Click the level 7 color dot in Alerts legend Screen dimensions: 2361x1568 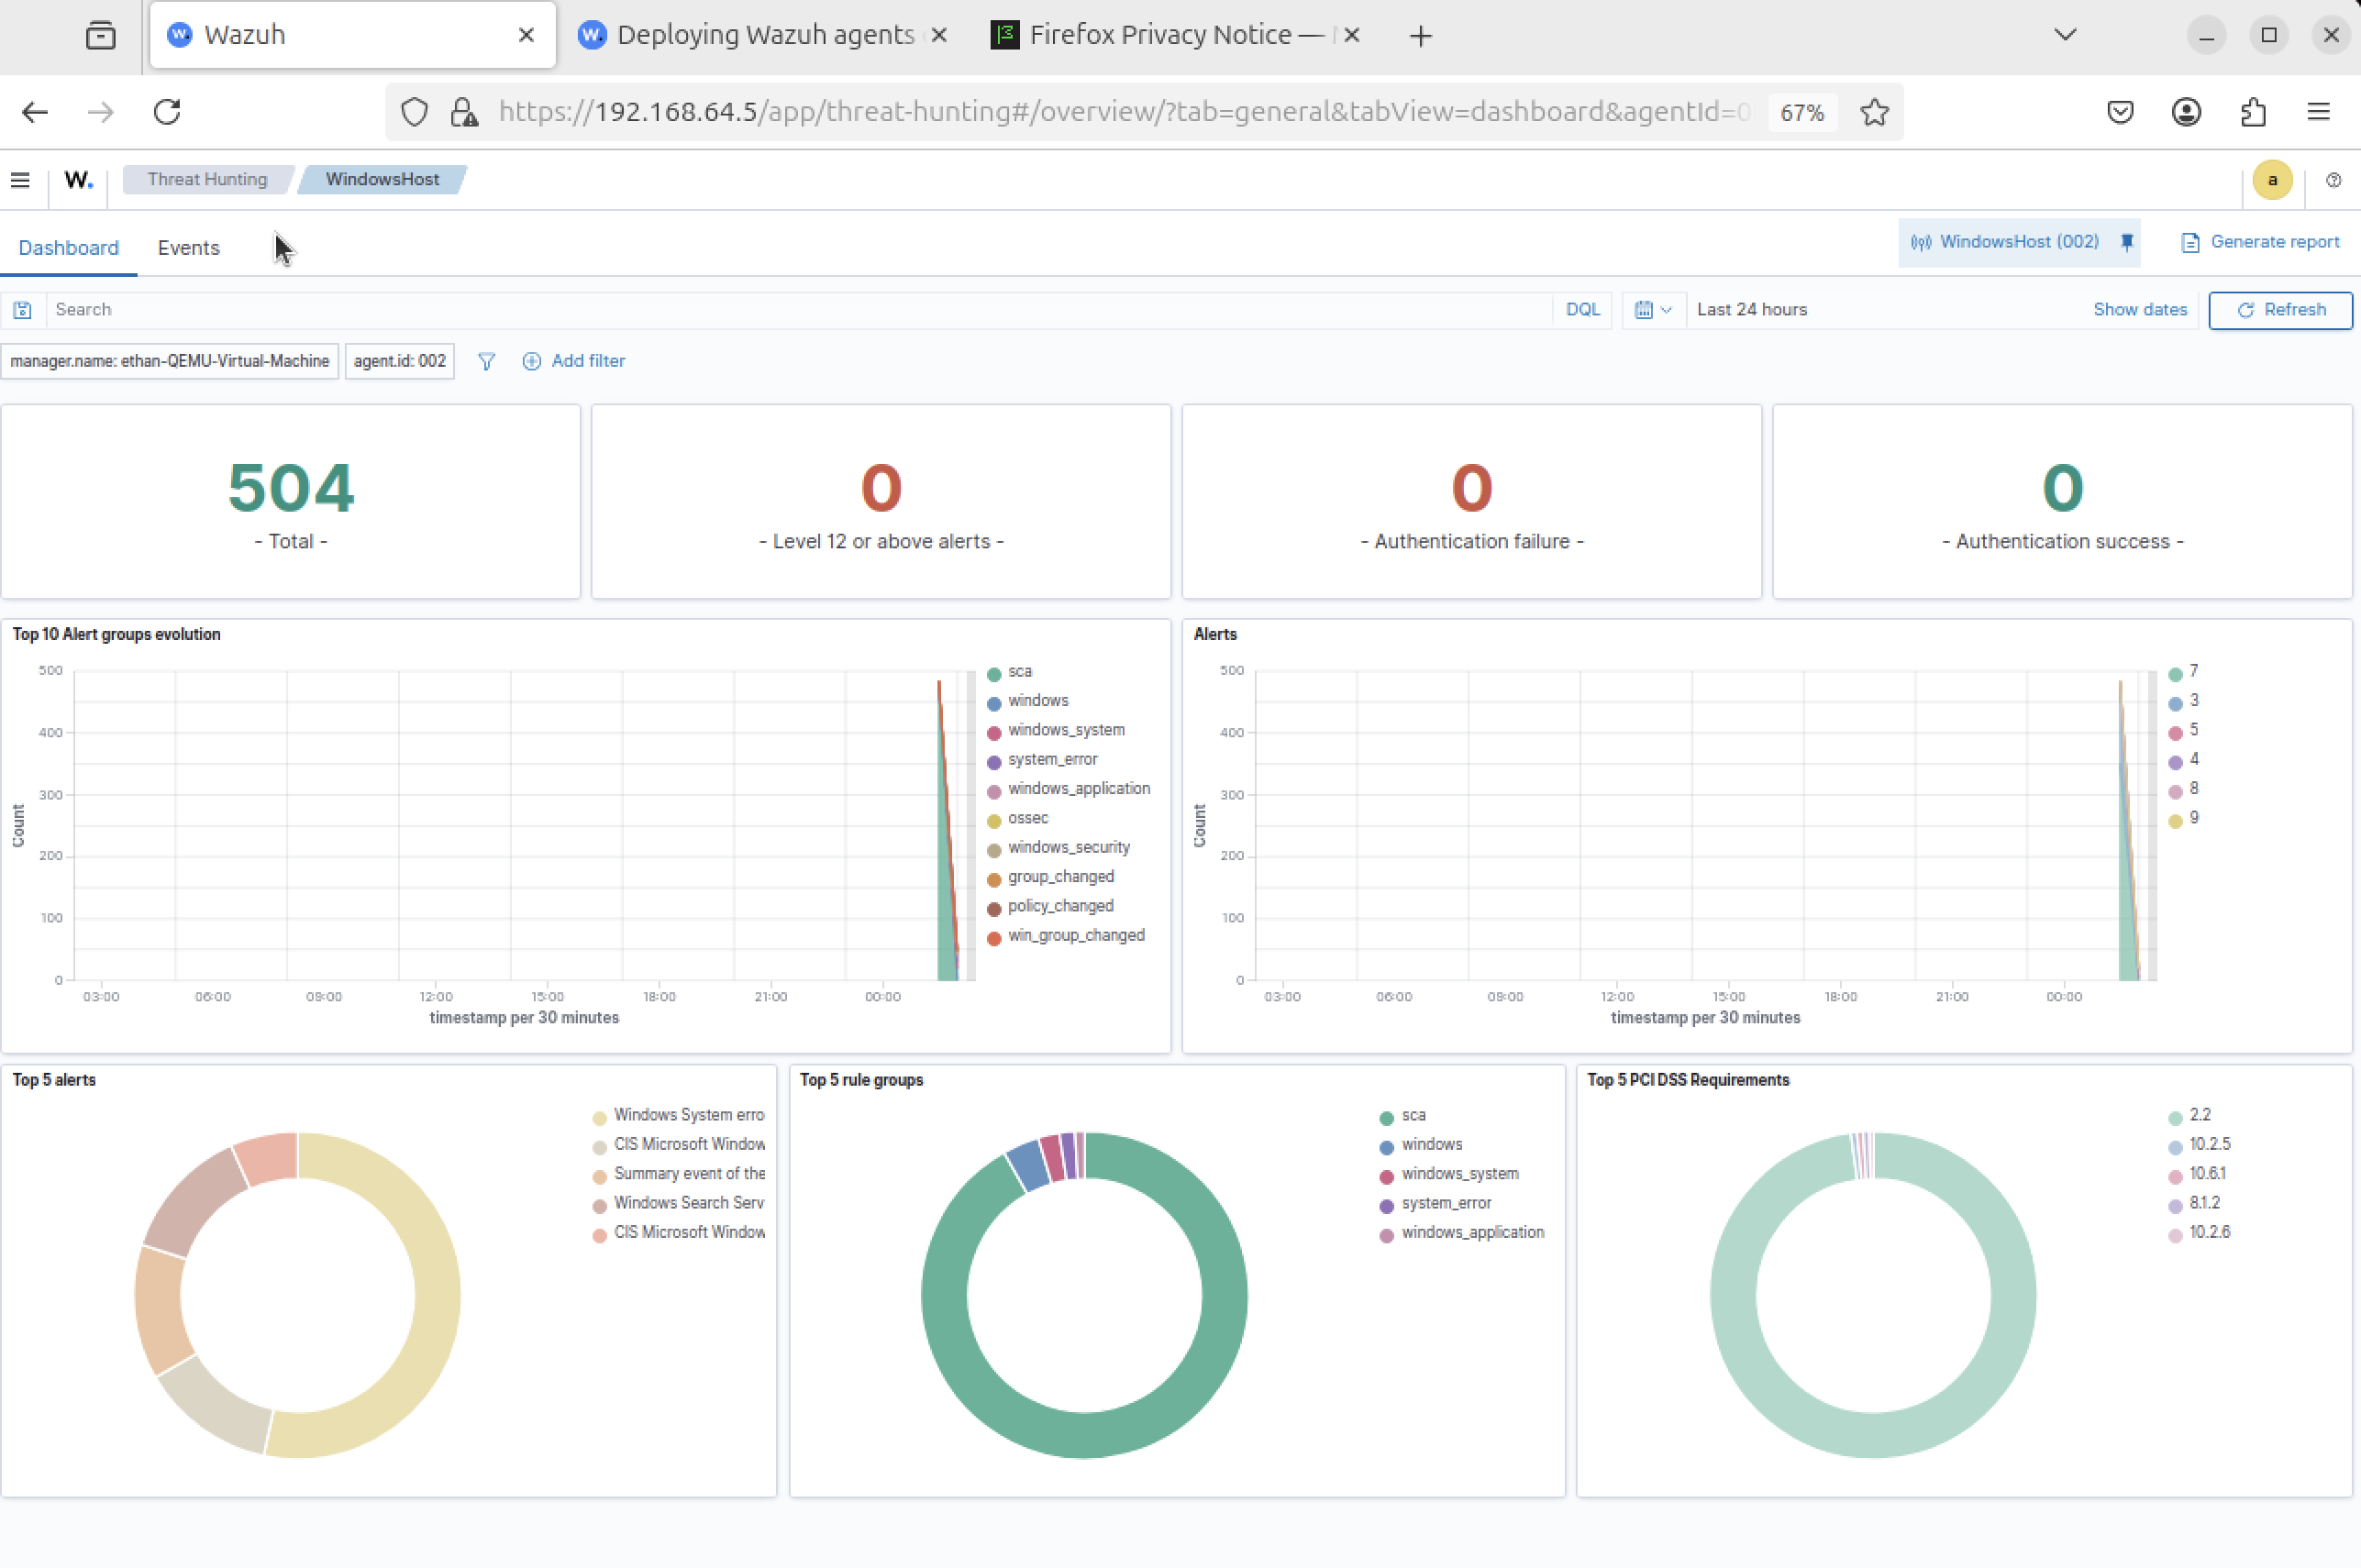(2175, 674)
